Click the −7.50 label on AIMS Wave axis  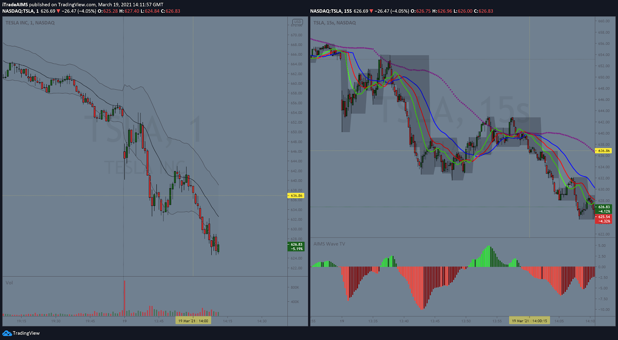point(603,299)
